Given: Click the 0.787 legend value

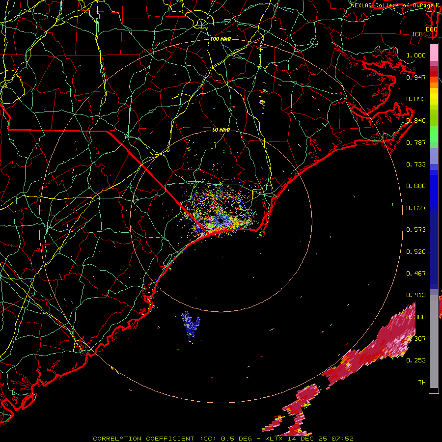Looking at the screenshot, I should click(416, 142).
